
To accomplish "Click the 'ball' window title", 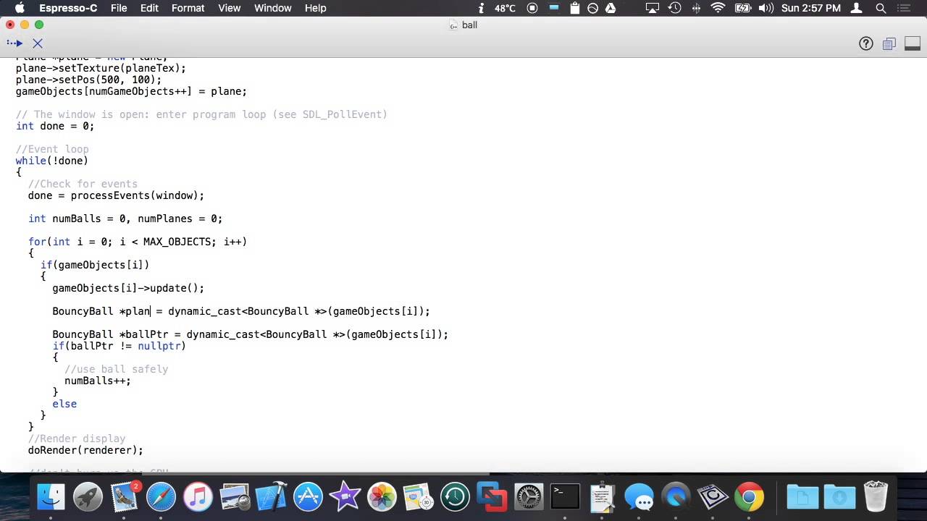I will (469, 25).
